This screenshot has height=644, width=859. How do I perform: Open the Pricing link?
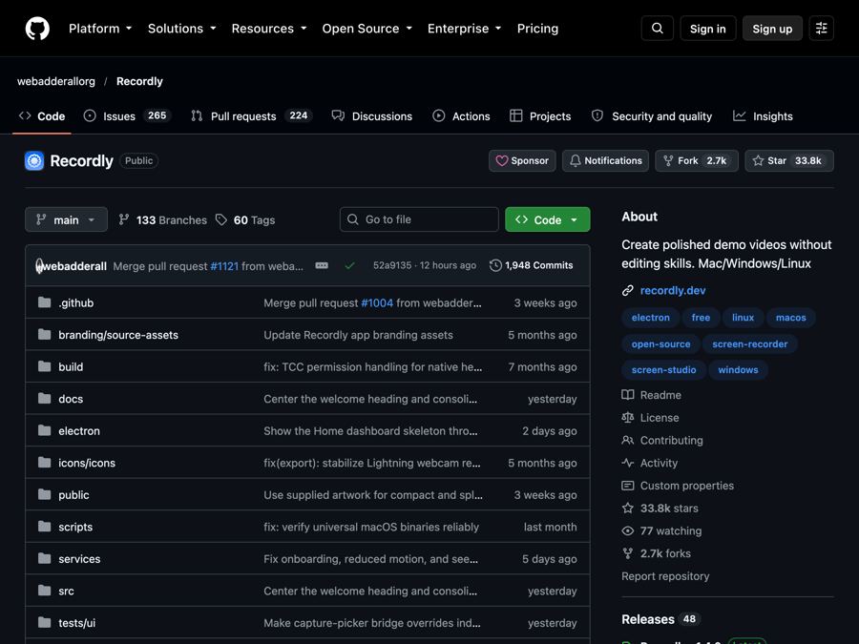(538, 29)
